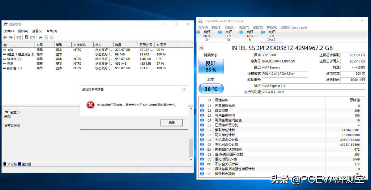Open 文件(F) menu in CrystalDiskInfo
The height and width of the screenshot is (190, 371).
pyautogui.click(x=203, y=28)
